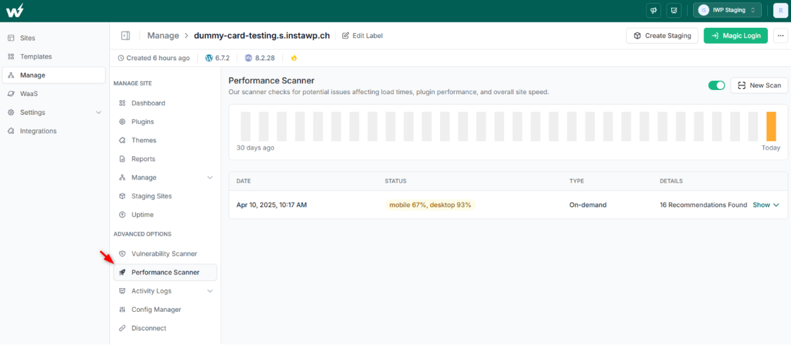Click the grid icon beside Dashboard
Viewport: 791px width, 345px height.
pyautogui.click(x=122, y=103)
